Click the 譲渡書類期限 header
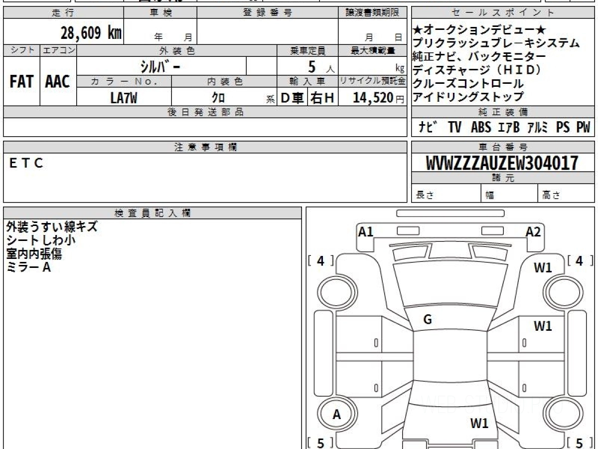Viewport: 598px width, 449px height. [372, 13]
